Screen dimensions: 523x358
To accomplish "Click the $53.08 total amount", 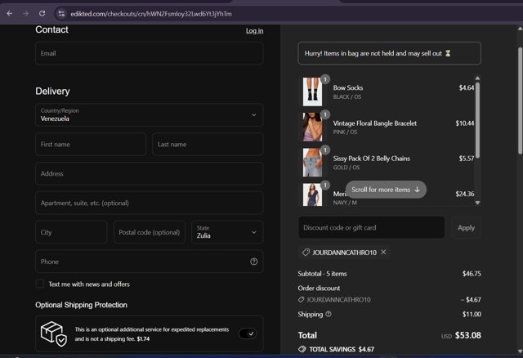I will pos(468,335).
